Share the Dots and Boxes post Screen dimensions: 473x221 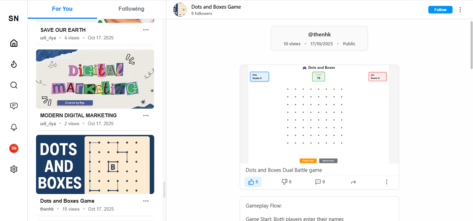pos(353,182)
